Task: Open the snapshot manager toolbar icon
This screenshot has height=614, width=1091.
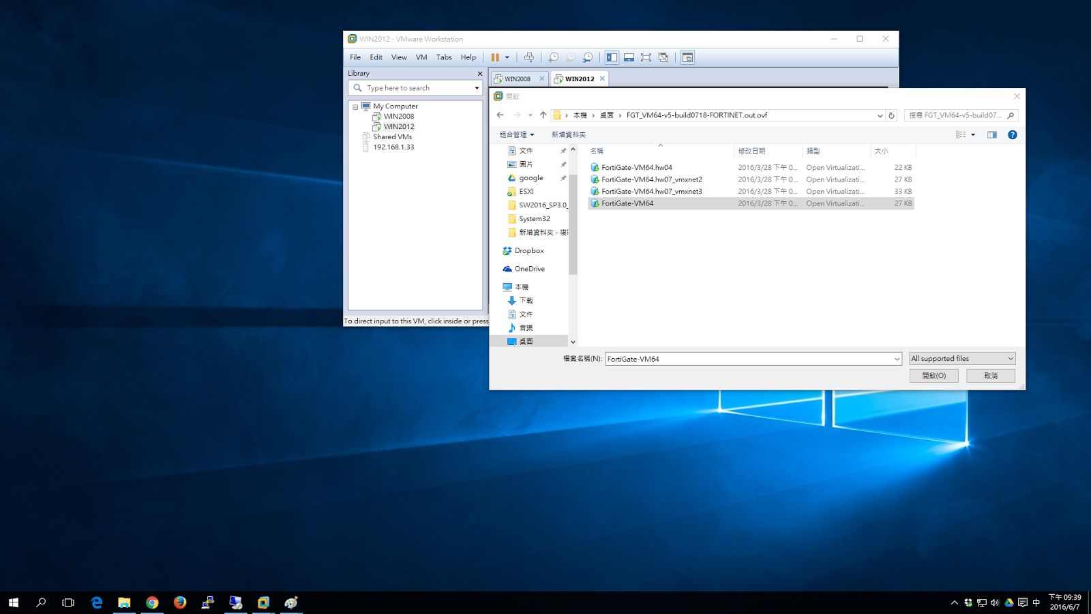Action: pyautogui.click(x=588, y=57)
